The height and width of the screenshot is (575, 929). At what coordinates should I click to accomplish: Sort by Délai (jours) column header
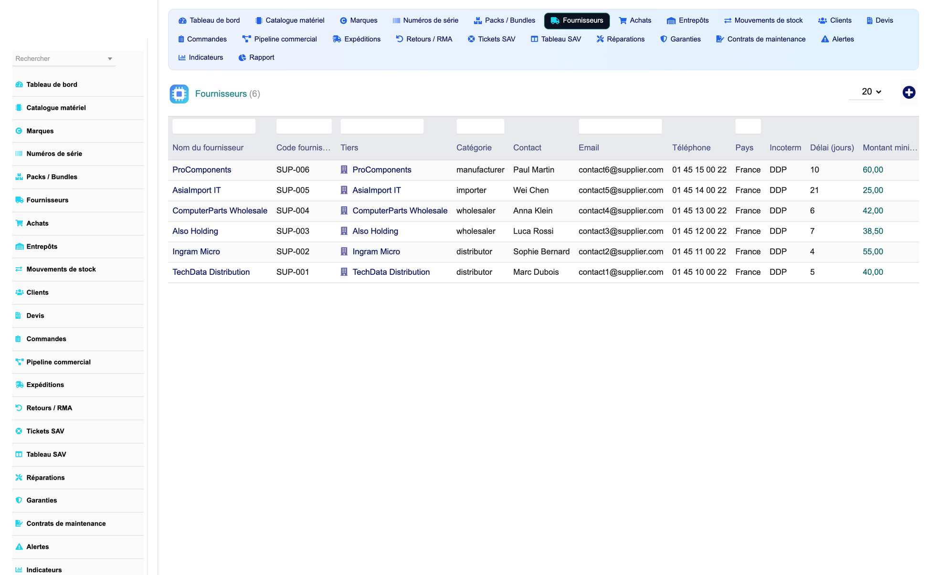[x=832, y=148]
